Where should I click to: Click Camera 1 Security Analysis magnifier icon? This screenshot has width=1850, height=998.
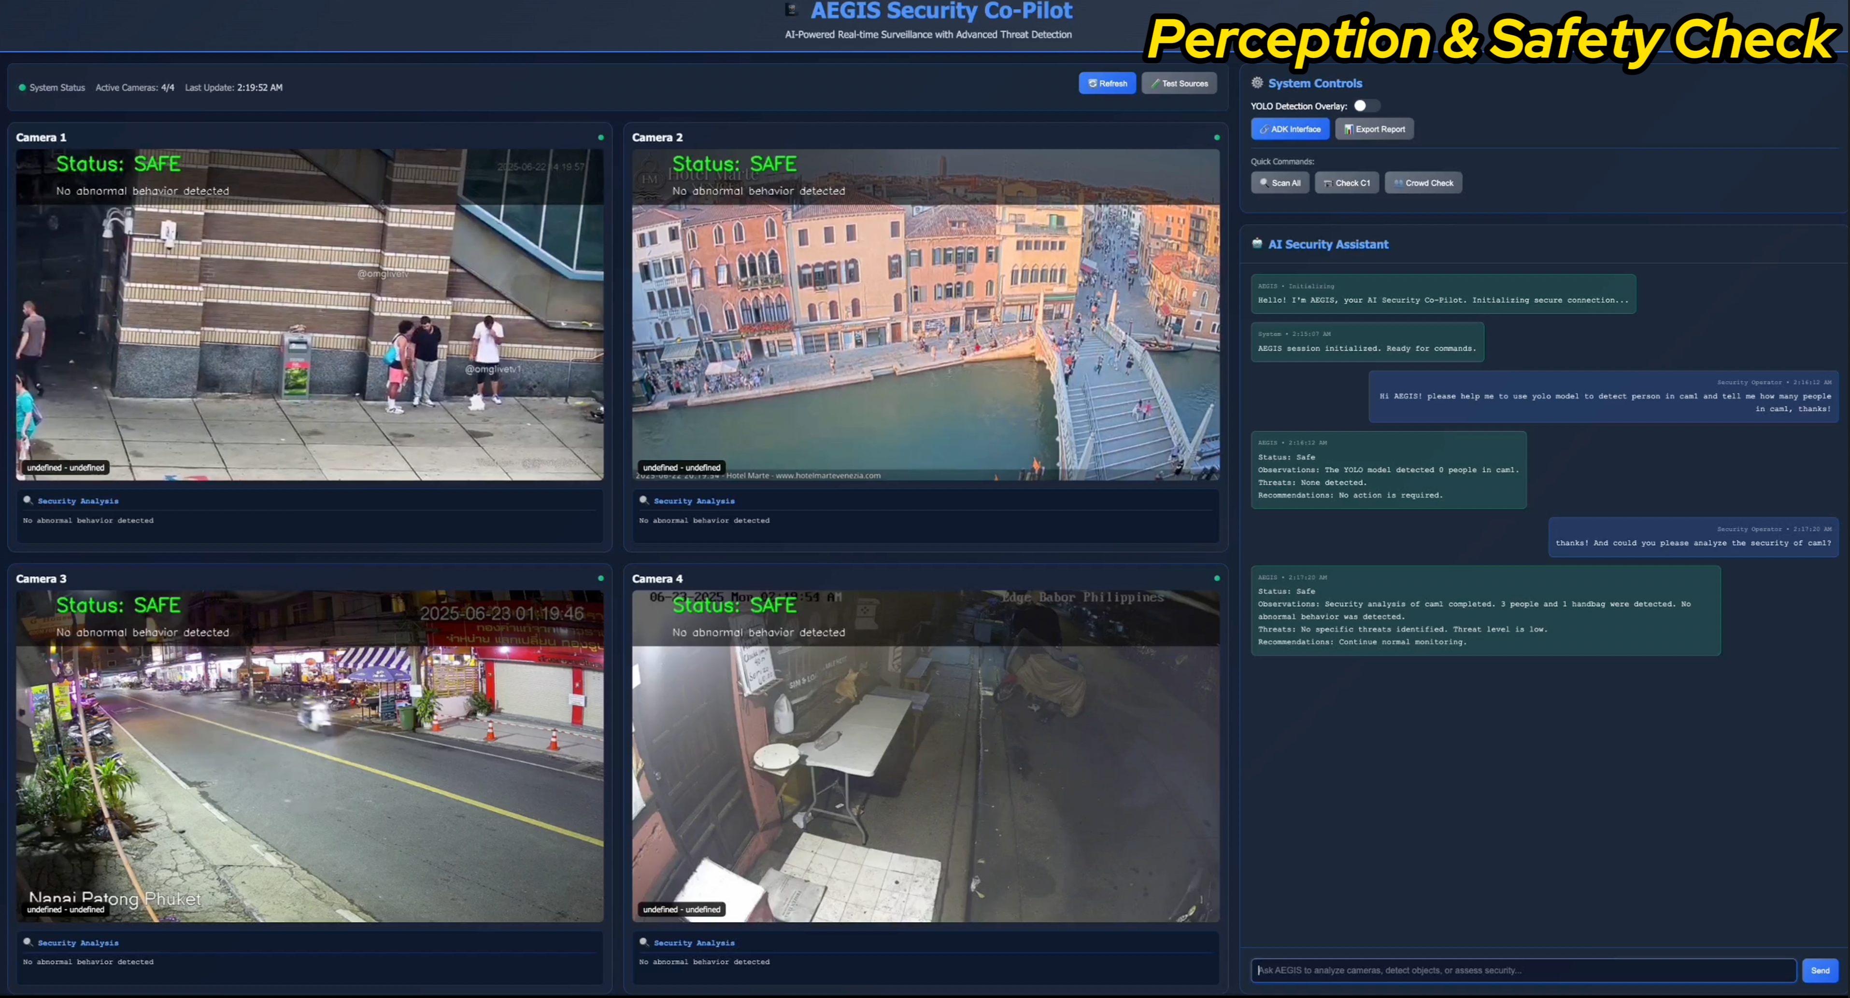27,500
